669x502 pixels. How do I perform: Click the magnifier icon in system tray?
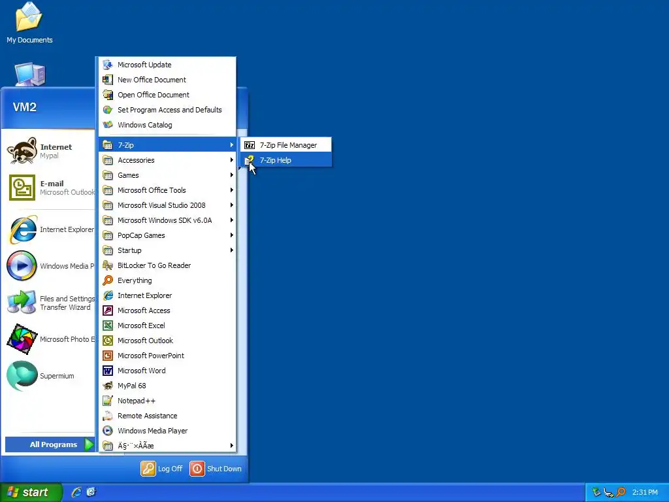tap(621, 493)
